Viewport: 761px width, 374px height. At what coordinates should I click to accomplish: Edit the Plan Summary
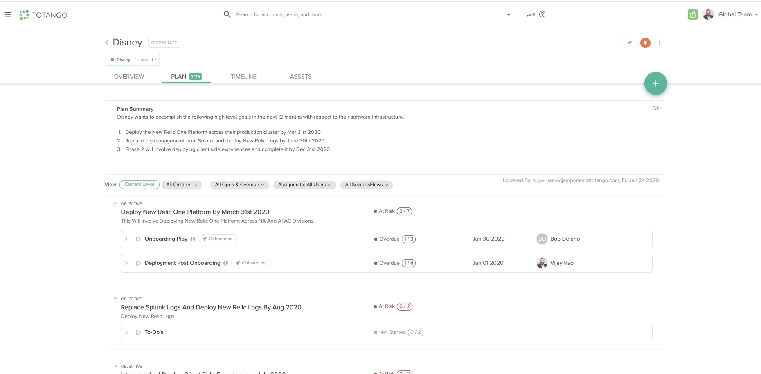tap(656, 108)
